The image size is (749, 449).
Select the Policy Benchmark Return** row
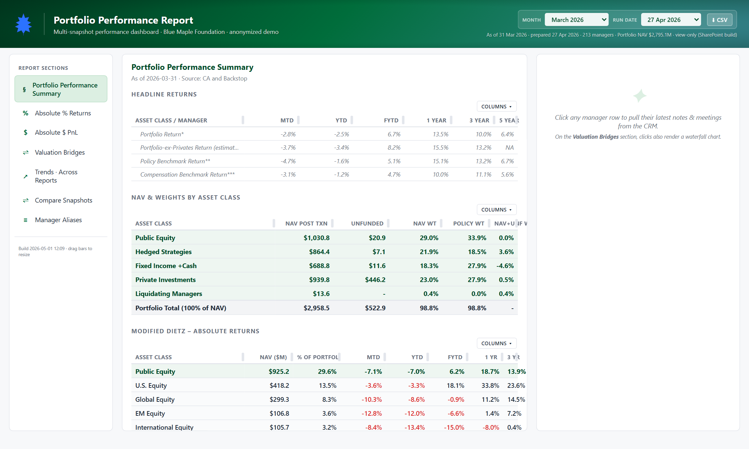point(325,161)
